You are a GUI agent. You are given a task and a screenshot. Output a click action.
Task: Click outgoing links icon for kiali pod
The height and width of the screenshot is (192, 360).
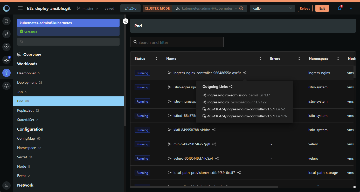214,130
